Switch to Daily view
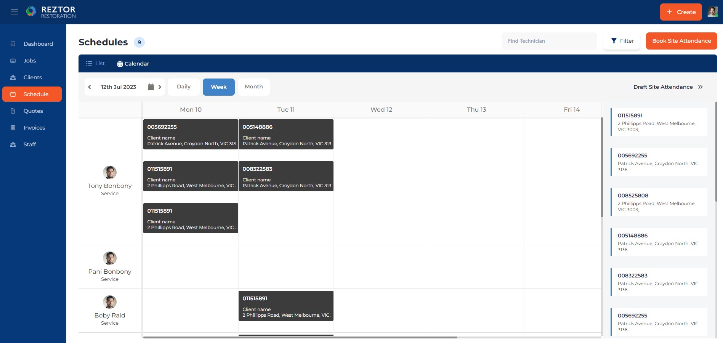The height and width of the screenshot is (343, 723). pyautogui.click(x=183, y=87)
